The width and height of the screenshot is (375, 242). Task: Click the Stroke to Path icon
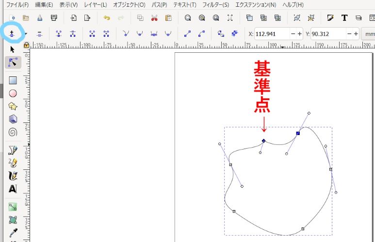pyautogui.click(x=235, y=34)
